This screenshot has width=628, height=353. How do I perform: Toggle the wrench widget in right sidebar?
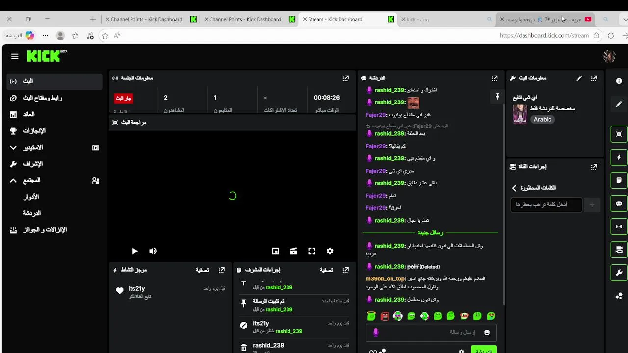coord(619,273)
